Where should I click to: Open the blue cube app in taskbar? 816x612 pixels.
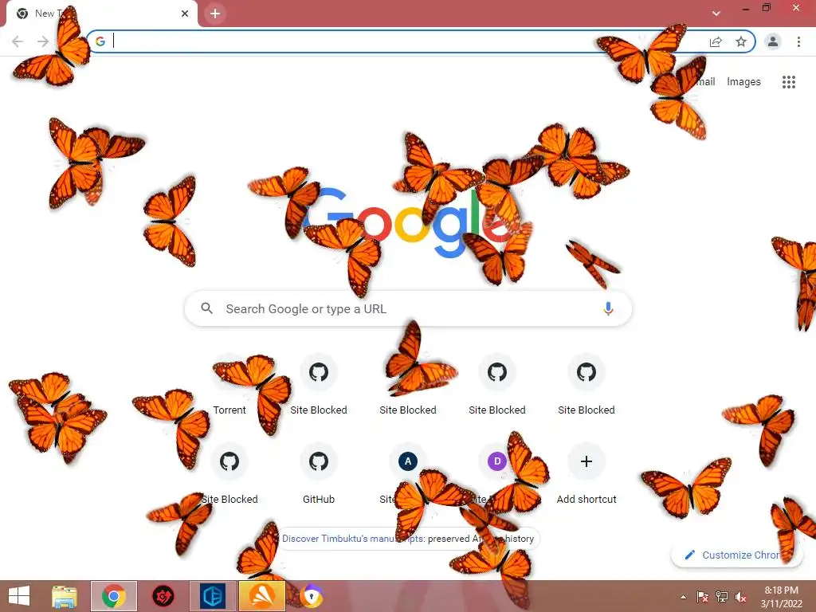213,596
